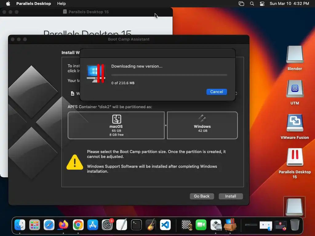
Task: Click the date and time in the menu bar
Action: (x=289, y=4)
